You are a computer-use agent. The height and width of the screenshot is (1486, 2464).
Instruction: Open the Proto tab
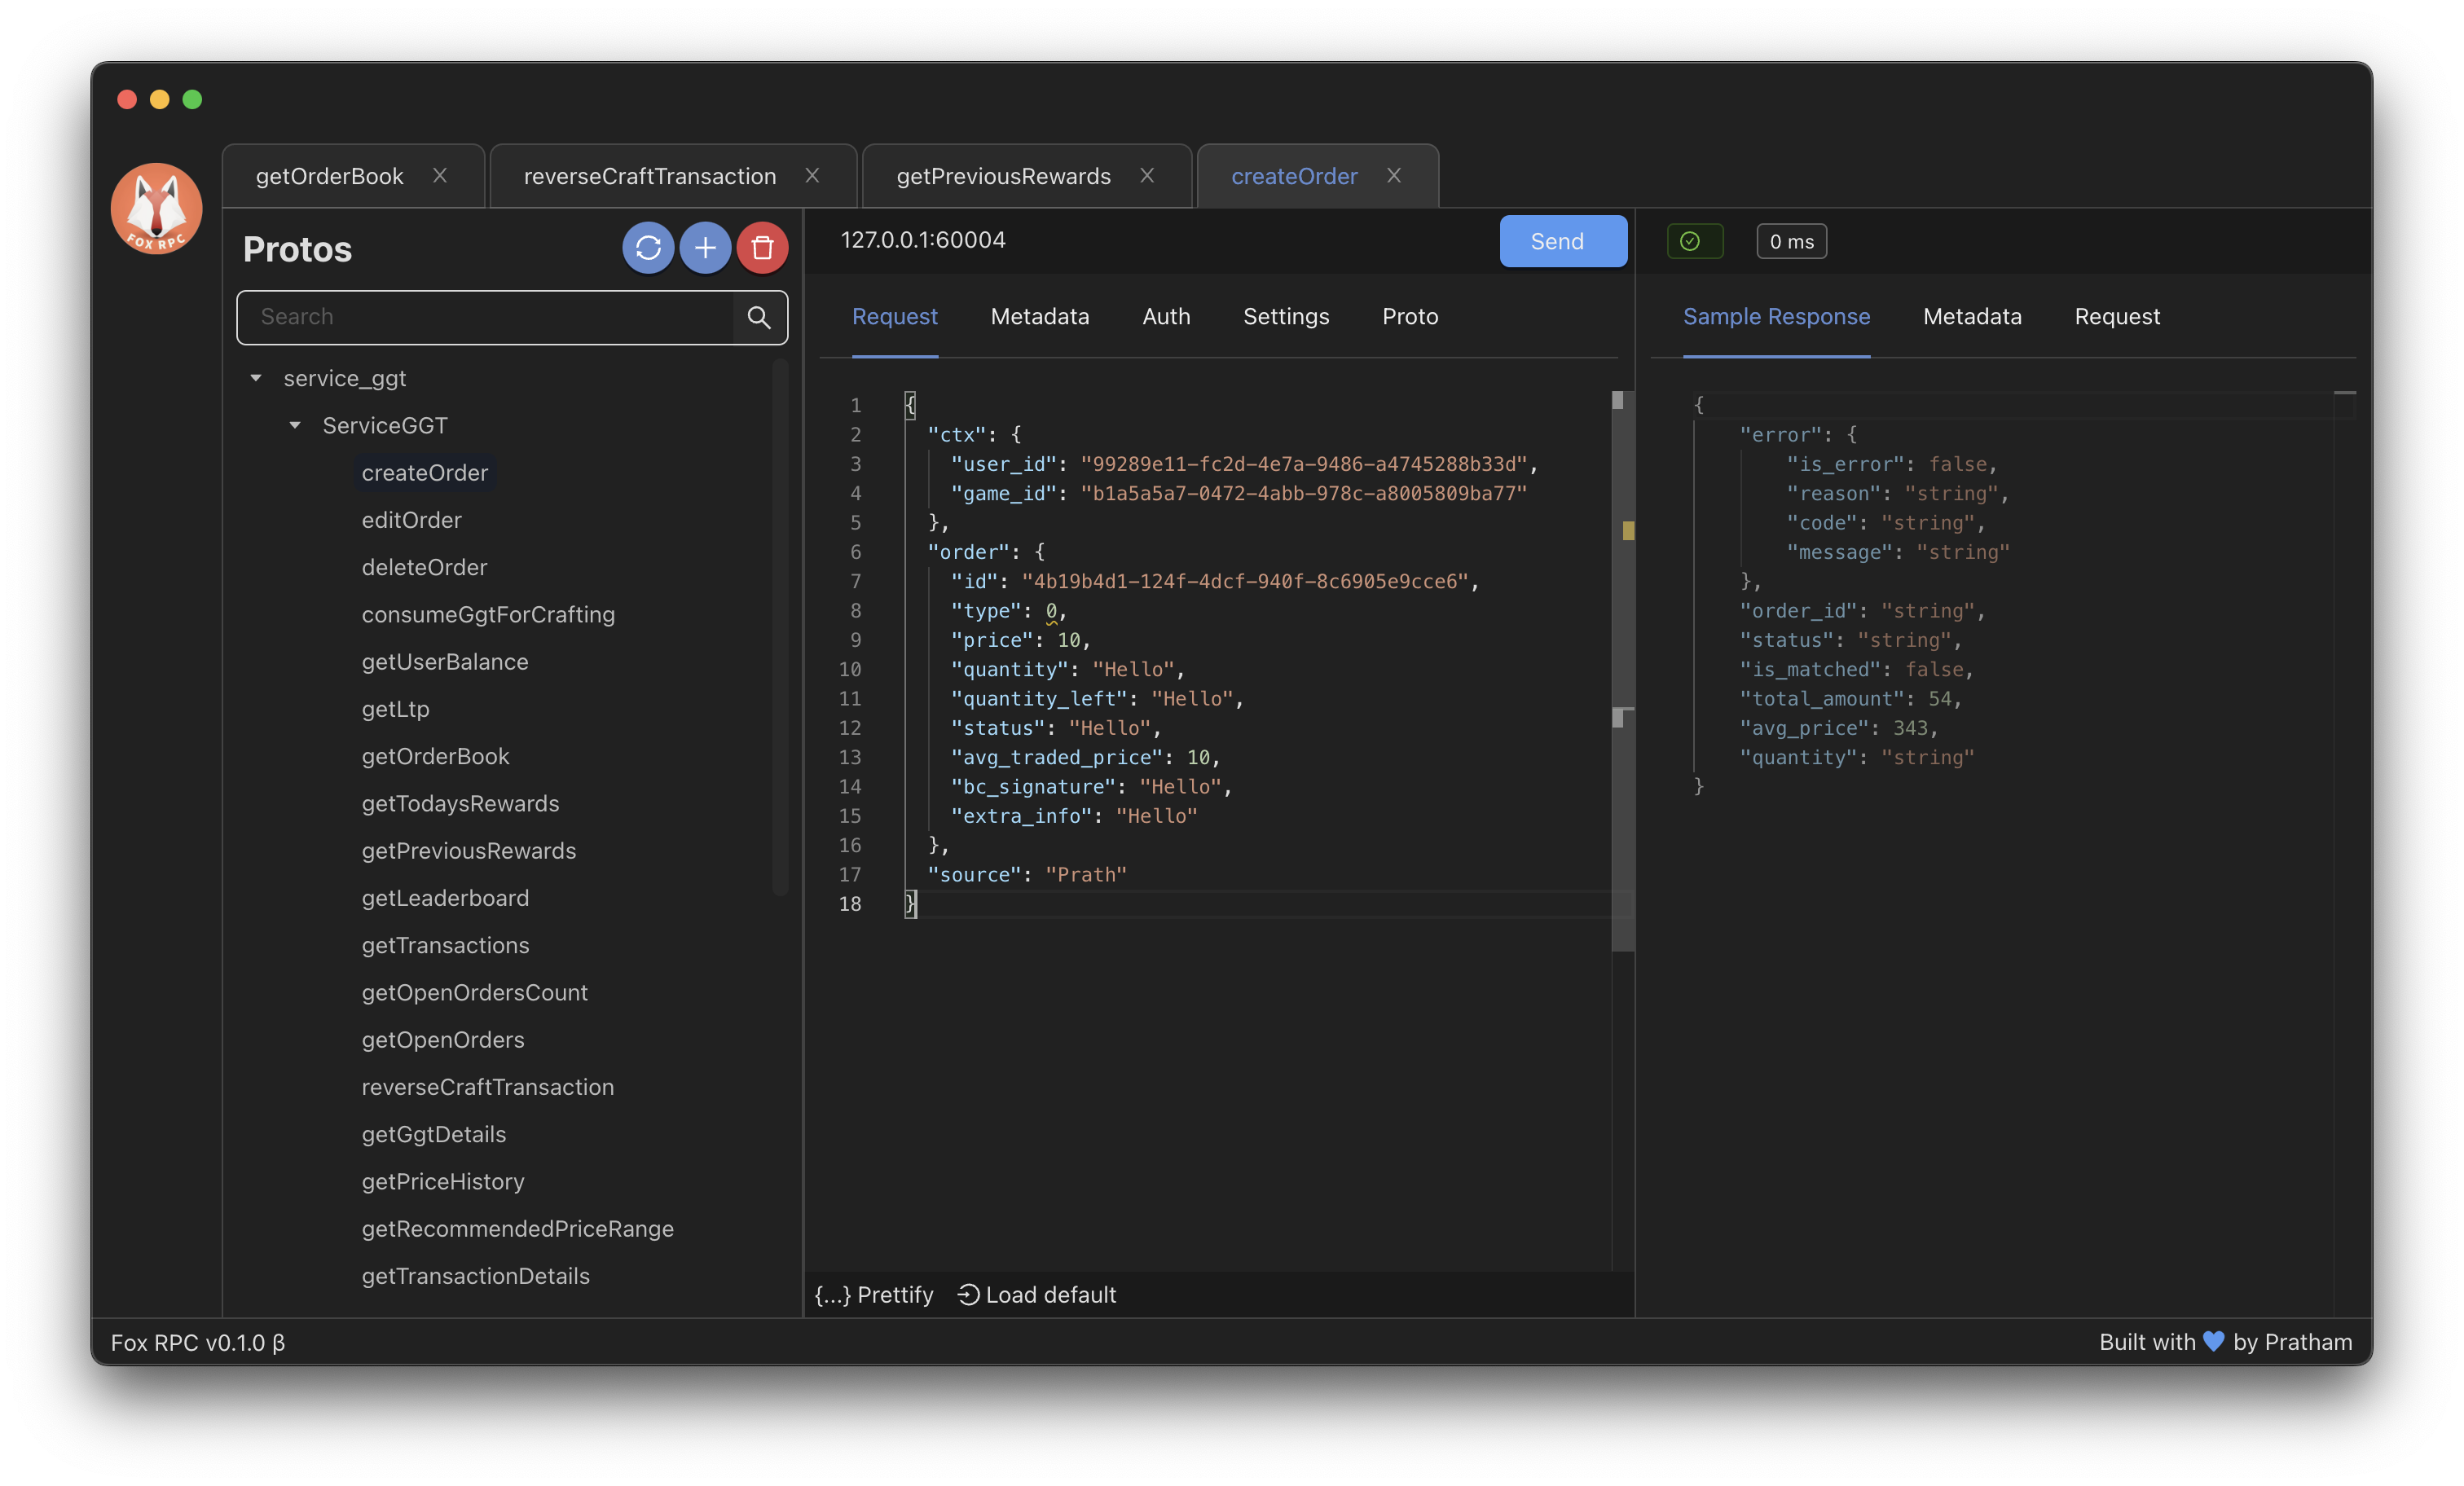click(1410, 316)
